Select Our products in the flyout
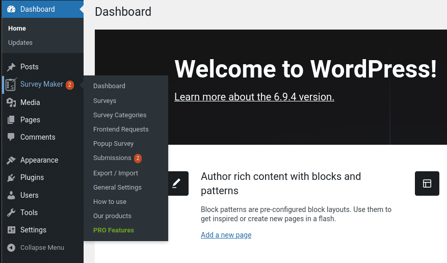The height and width of the screenshot is (263, 447). 112,216
